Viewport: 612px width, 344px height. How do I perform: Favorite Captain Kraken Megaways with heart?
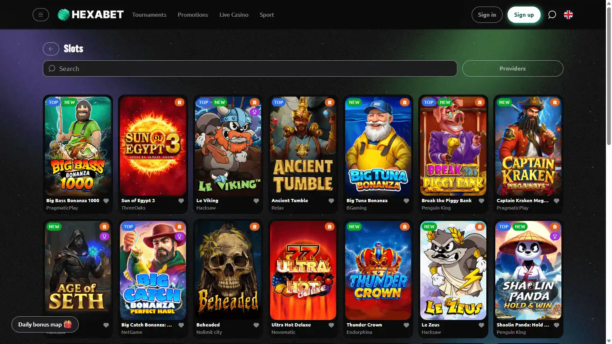[557, 201]
